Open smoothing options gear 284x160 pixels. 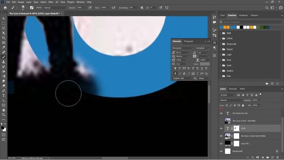[142, 8]
